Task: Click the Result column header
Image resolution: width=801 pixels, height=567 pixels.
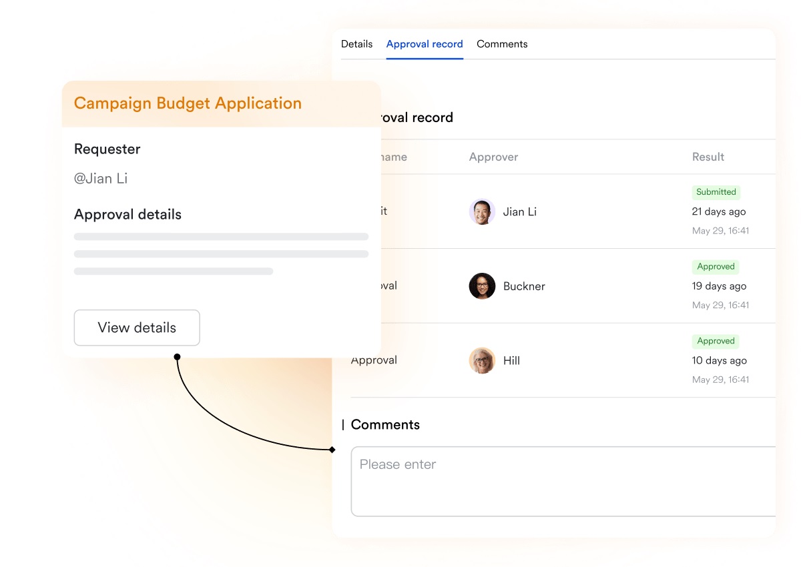Action: click(x=708, y=157)
